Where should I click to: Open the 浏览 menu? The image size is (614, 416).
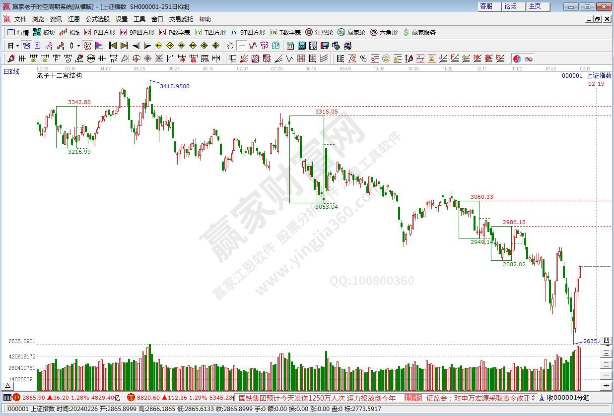coord(38,19)
